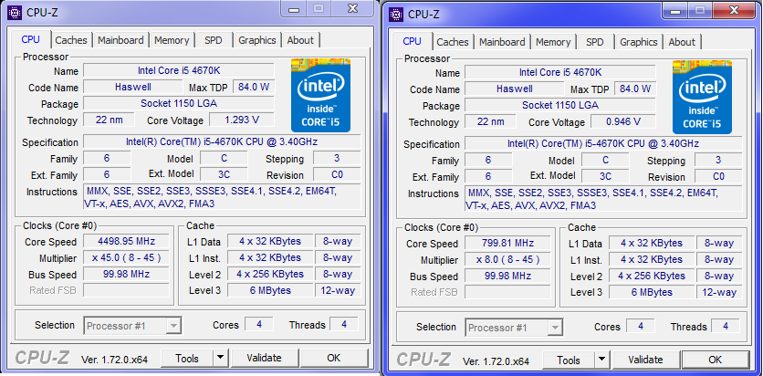Click OK button in left CPU-Z window
The height and width of the screenshot is (376, 763).
click(334, 359)
